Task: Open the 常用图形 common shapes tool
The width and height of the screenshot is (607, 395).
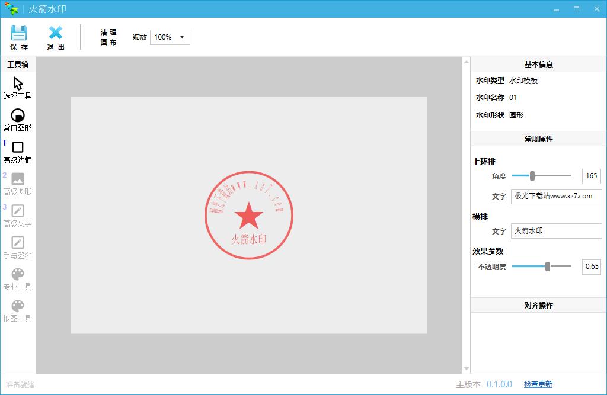Action: [18, 115]
